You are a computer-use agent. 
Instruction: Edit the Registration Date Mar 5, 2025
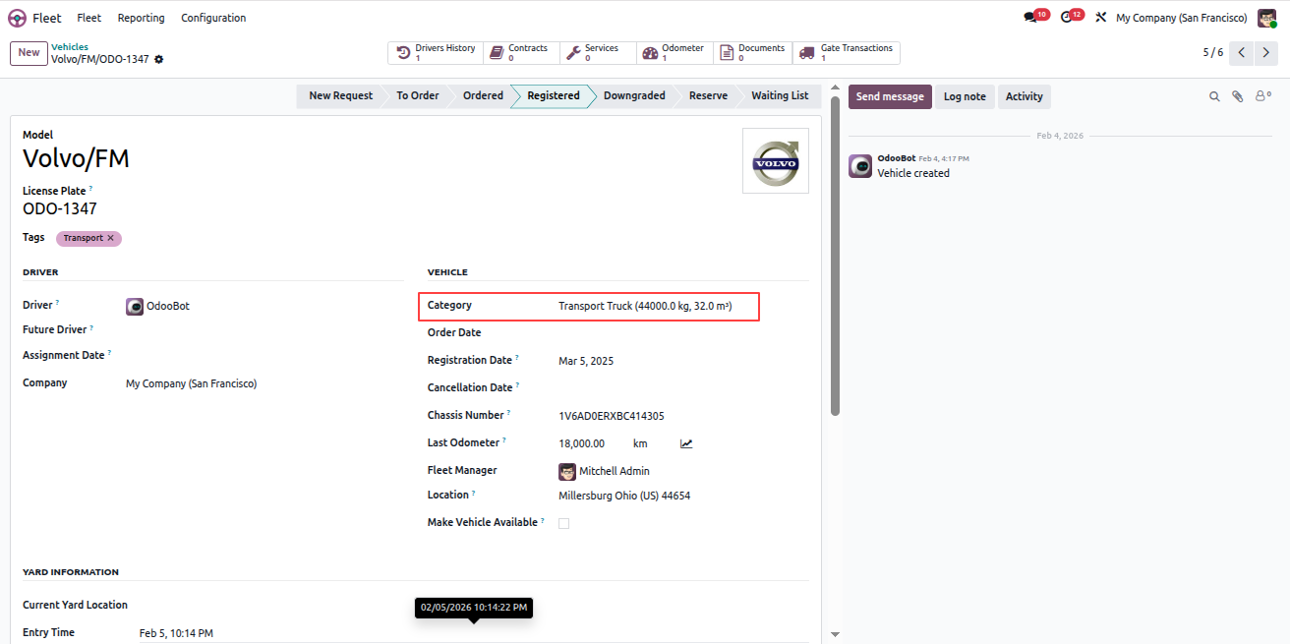(586, 361)
